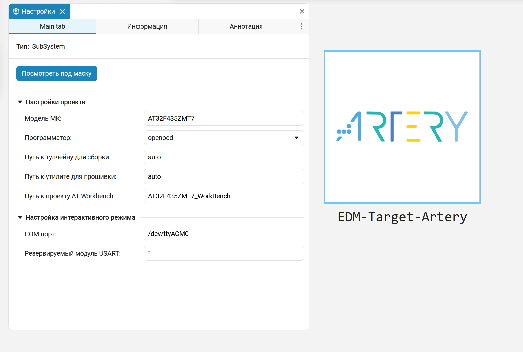
Task: Click the gear icon on the Настройки tab
Action: [x=16, y=11]
